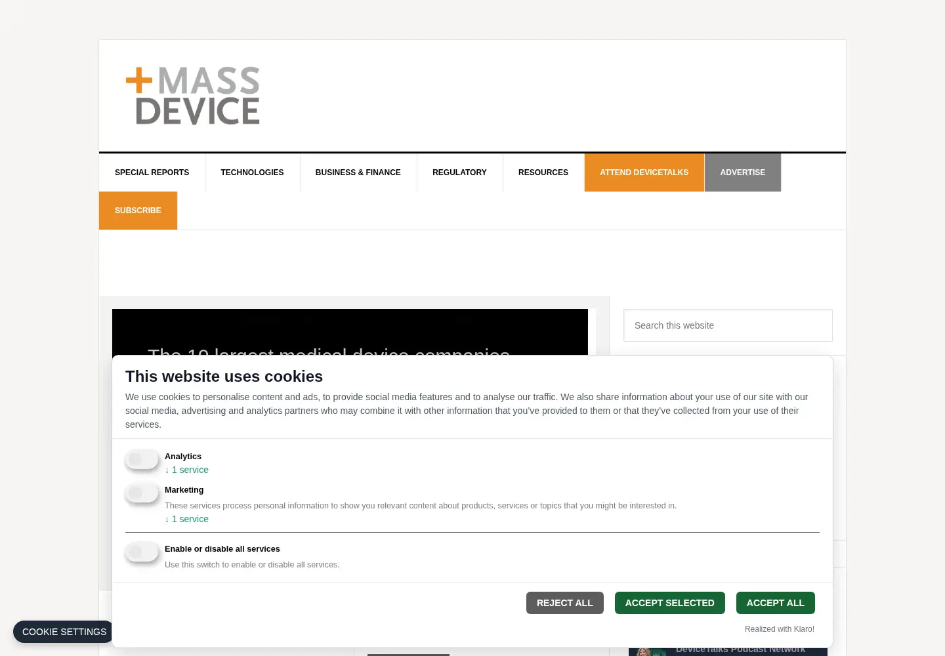The height and width of the screenshot is (656, 945).
Task: Expand the Marketing 1 service list
Action: pyautogui.click(x=187, y=519)
